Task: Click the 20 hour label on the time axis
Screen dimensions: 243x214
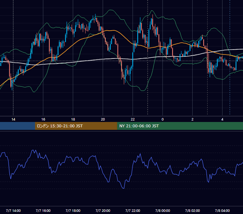Action: pos(103,119)
